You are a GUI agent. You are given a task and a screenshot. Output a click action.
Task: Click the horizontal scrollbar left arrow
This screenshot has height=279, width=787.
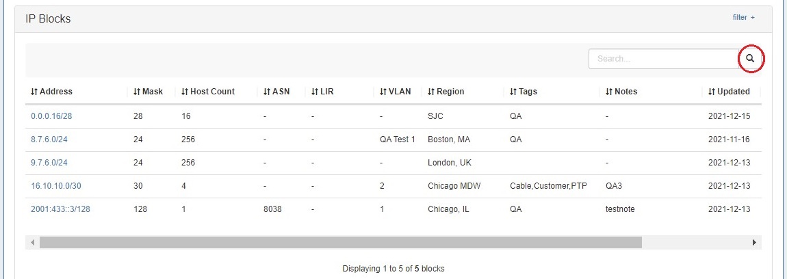[32, 242]
